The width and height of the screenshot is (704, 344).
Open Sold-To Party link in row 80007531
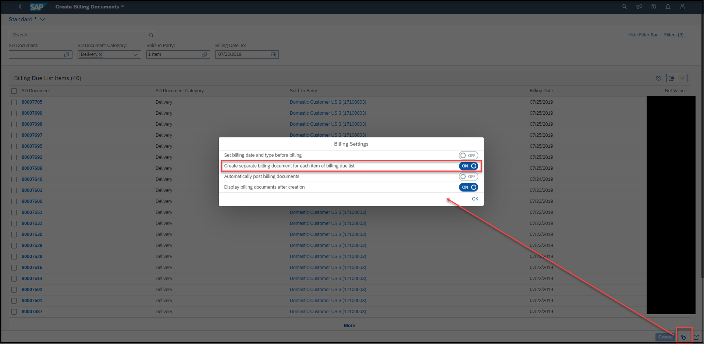click(x=328, y=223)
